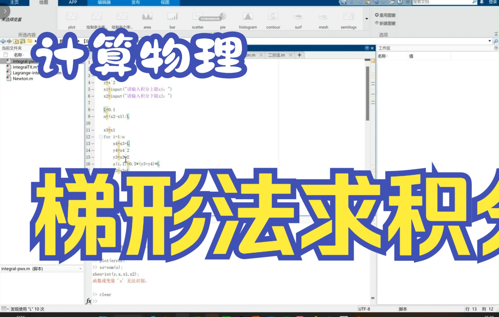Close the editor panel with the X
This screenshot has height=317, width=499.
coord(372,48)
